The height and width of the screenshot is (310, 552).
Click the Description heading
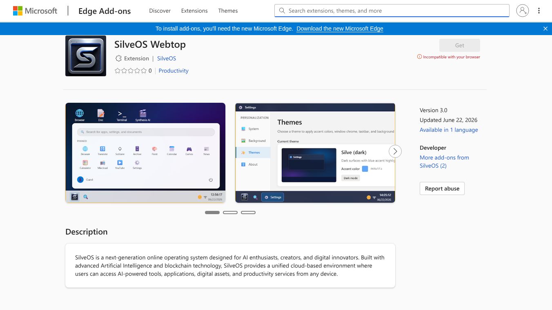(x=87, y=232)
